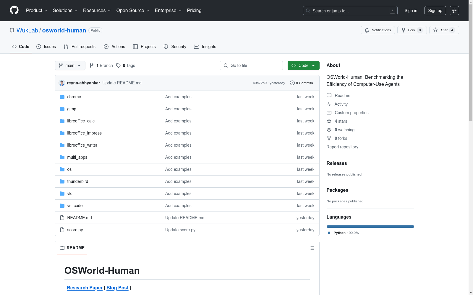
Task: Click the chrome folder icon
Action: (x=62, y=97)
